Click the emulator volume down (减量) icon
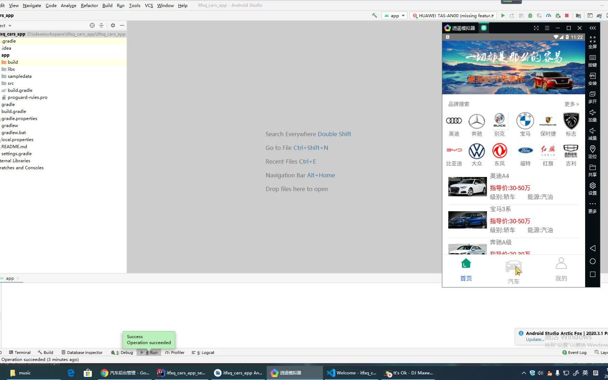The image size is (608, 380). tap(593, 134)
